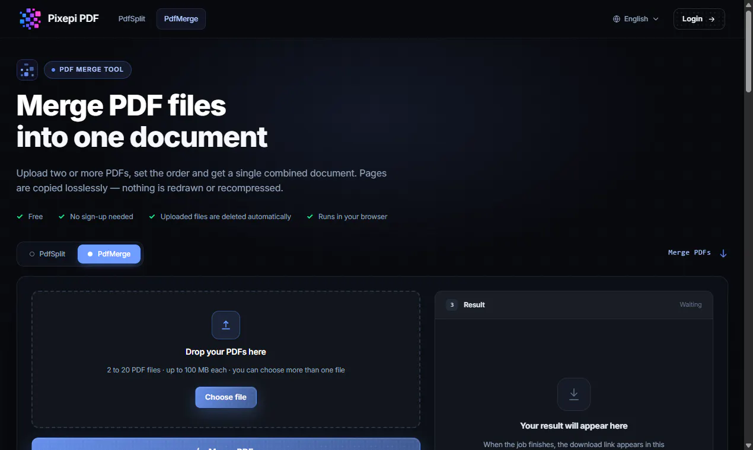Click the Merge PDFs jump link
The image size is (753, 450).
(x=697, y=253)
